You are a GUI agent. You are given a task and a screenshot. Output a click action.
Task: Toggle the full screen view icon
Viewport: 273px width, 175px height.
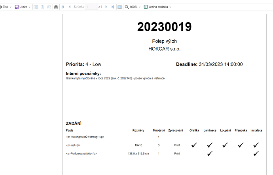119,7
